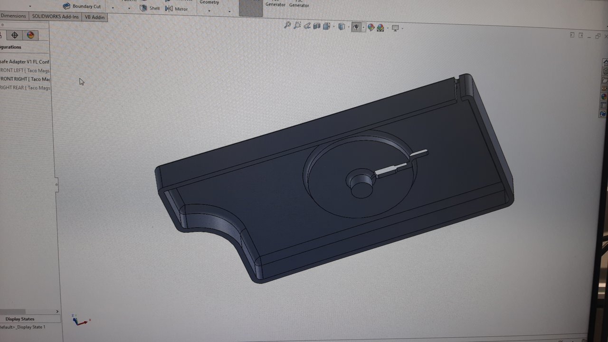Click the left FSC Generator button
The height and width of the screenshot is (342, 608).
pos(275,4)
